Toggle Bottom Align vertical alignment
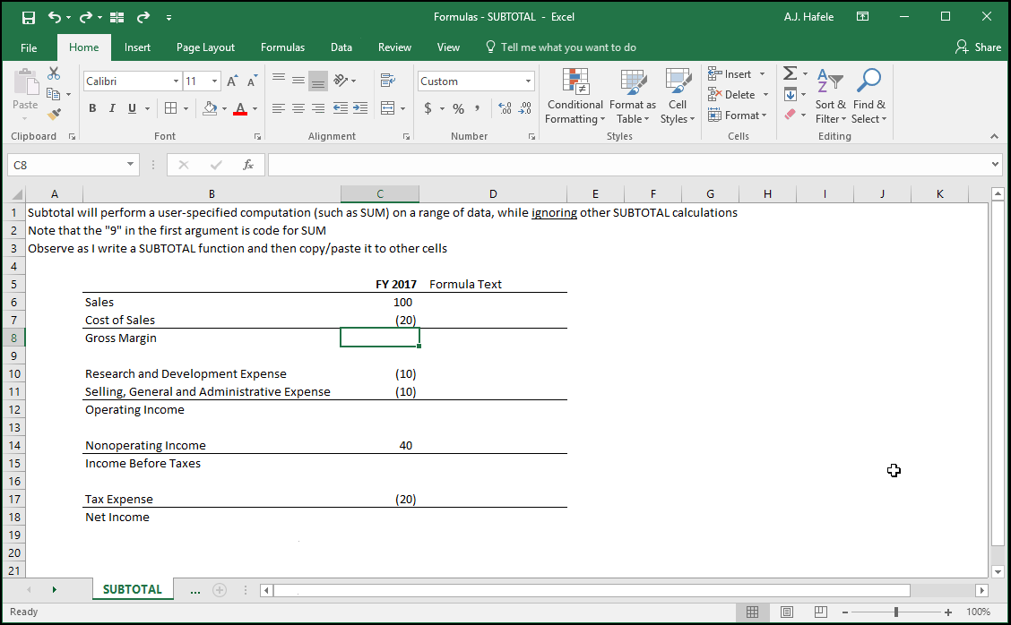This screenshot has width=1011, height=625. tap(318, 81)
